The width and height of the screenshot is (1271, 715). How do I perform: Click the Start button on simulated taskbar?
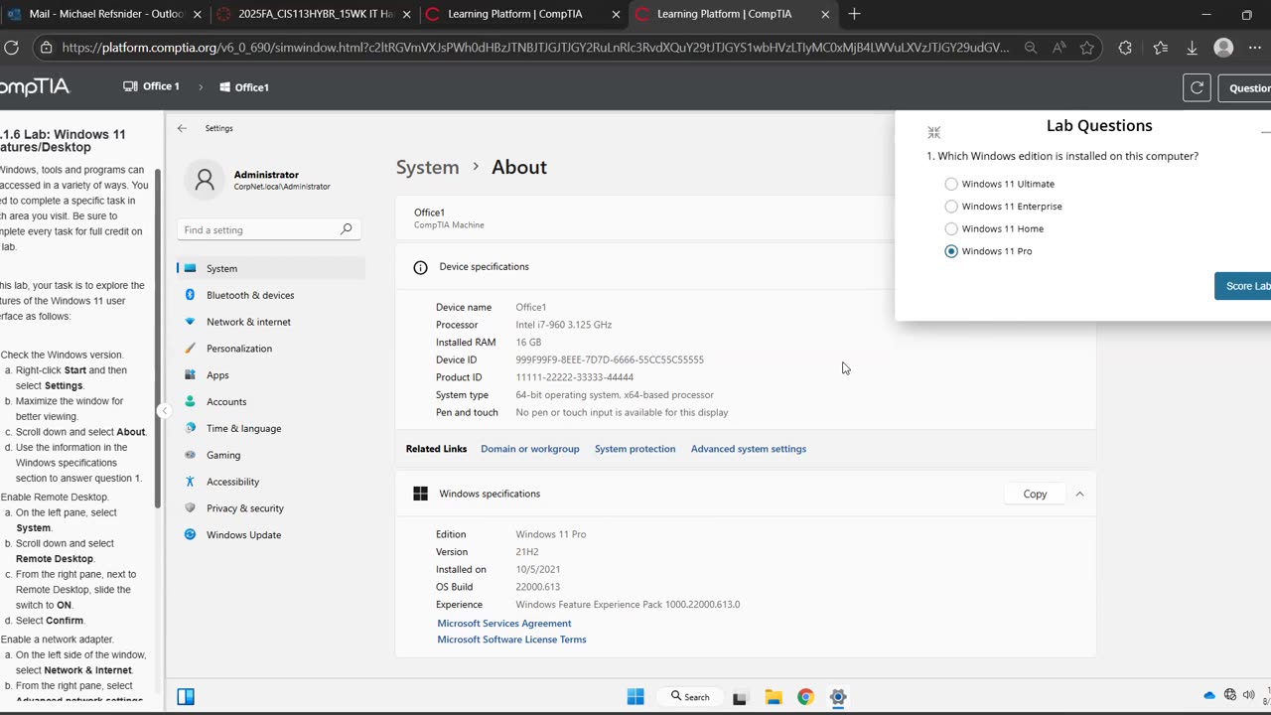tap(635, 697)
